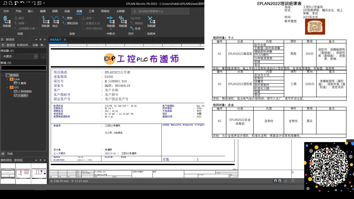Click the filter ellipsis button
The width and height of the screenshot is (354, 199).
coord(43,56)
